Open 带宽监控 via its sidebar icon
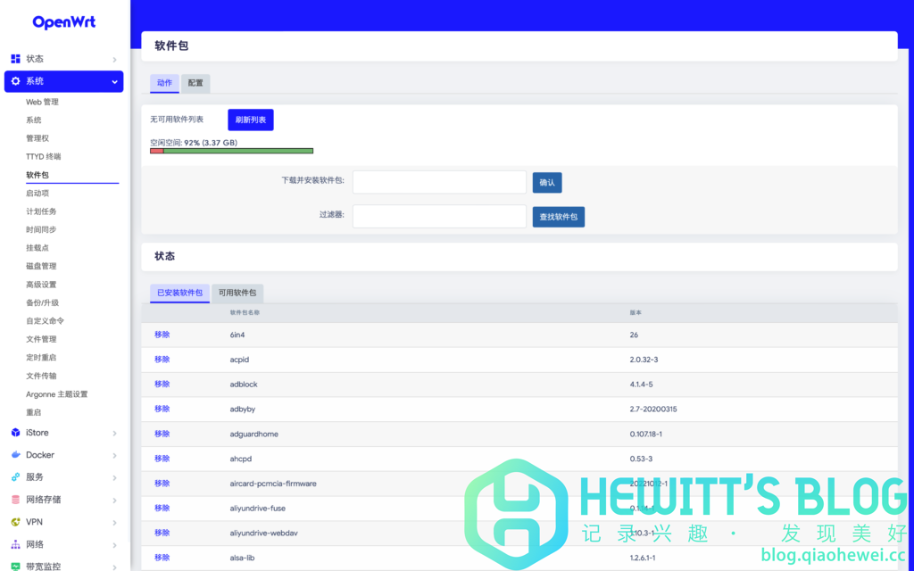This screenshot has height=571, width=914. (x=13, y=565)
